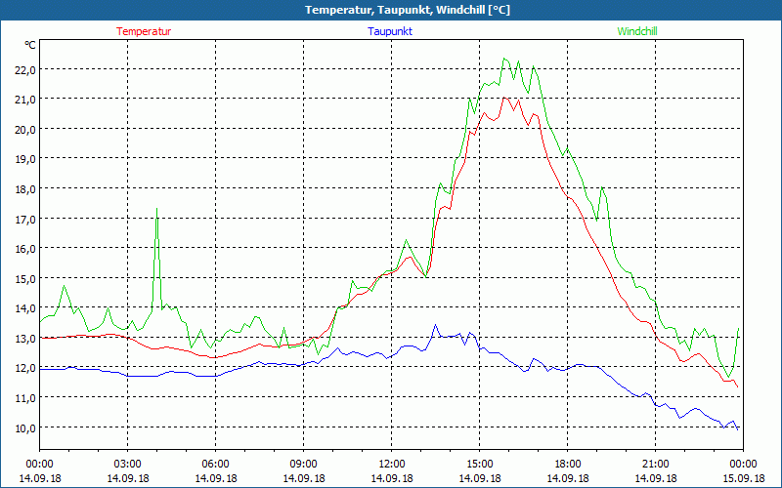Click the 15.09.18 date label

[x=743, y=478]
